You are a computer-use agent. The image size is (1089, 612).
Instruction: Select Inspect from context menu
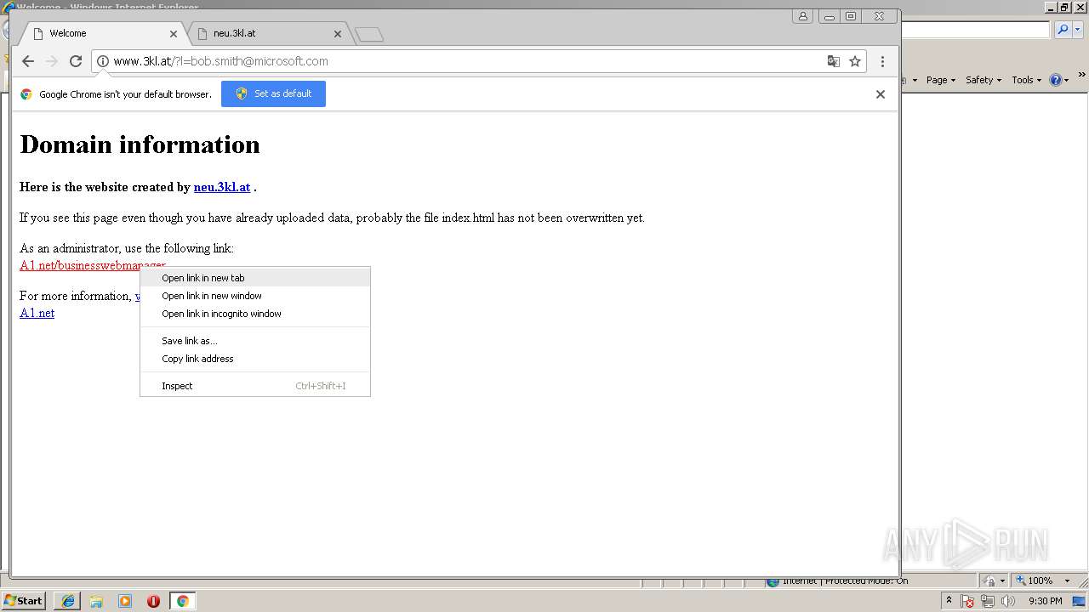point(255,386)
